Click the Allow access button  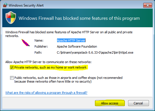point(110,103)
